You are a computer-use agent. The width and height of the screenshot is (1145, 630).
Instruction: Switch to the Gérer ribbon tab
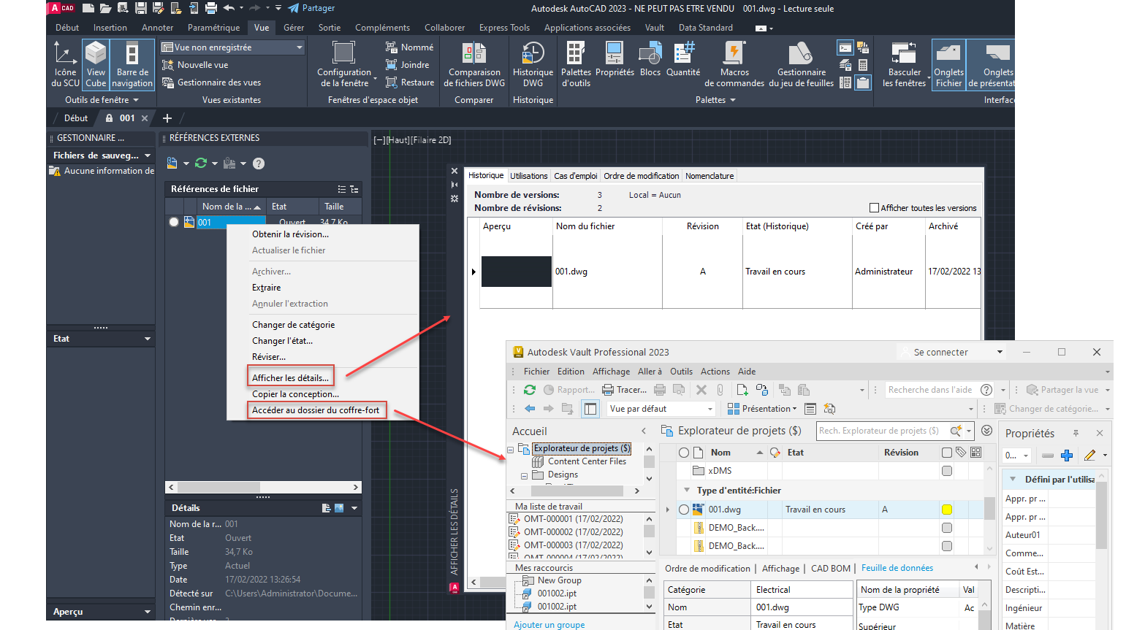(x=294, y=28)
